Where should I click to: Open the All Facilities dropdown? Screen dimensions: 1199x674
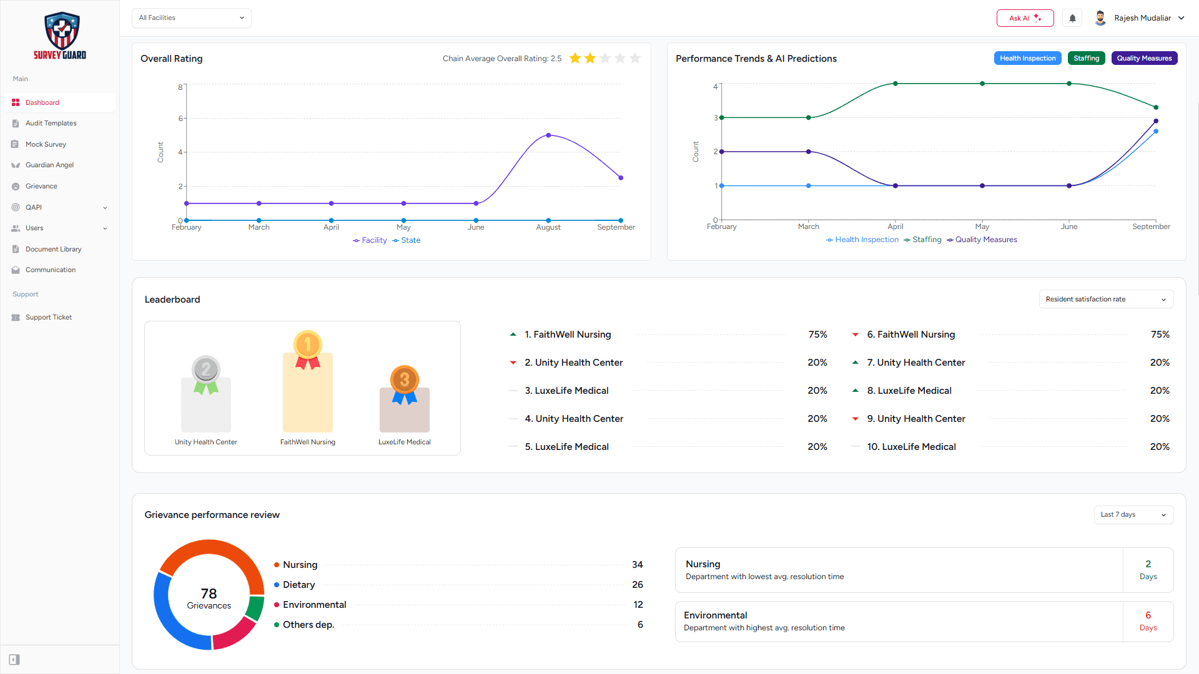coord(191,18)
